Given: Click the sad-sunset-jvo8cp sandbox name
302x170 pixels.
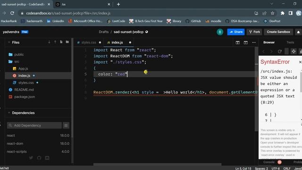Looking at the screenshot, I should pyautogui.click(x=128, y=32).
